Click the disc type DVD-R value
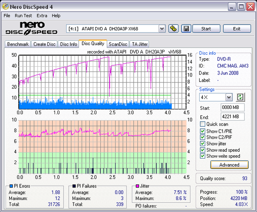Image resolution: width=257 pixels, height=212 pixels. click(224, 59)
